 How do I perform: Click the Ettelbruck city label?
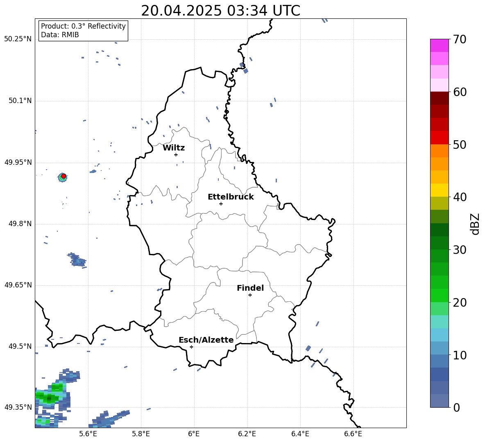(231, 197)
